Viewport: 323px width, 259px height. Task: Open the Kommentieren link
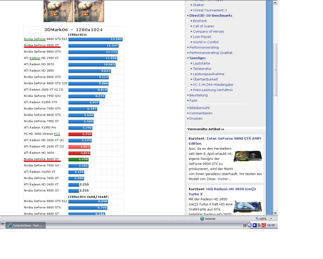(x=201, y=113)
